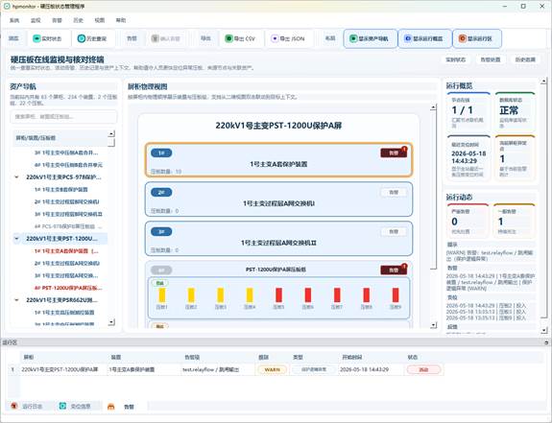Click the first yellow 压板1 indicator bar

click(x=162, y=295)
